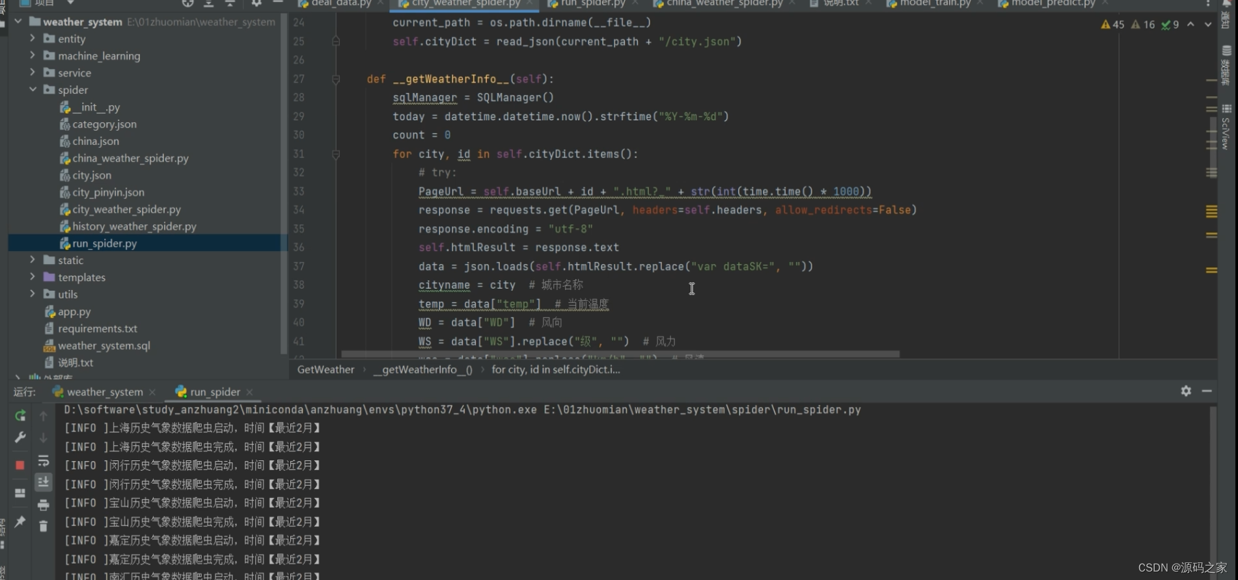Expand the entity folder
1238x580 pixels.
coord(33,38)
